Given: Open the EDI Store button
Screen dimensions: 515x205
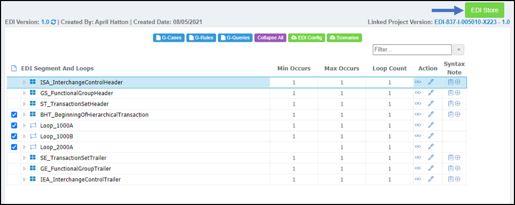Looking at the screenshot, I should click(x=484, y=10).
